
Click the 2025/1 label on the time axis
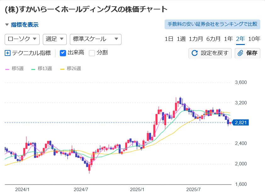click(x=137, y=190)
